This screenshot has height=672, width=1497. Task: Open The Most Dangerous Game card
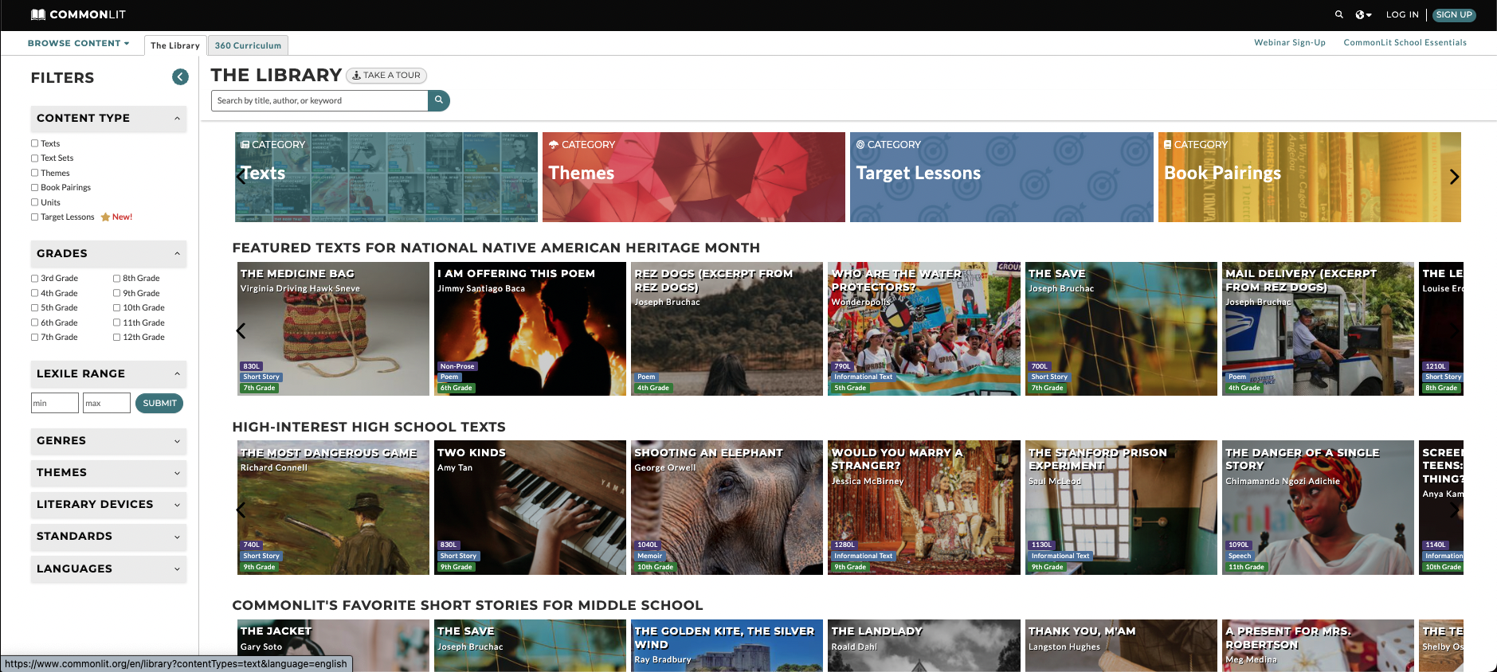[332, 508]
